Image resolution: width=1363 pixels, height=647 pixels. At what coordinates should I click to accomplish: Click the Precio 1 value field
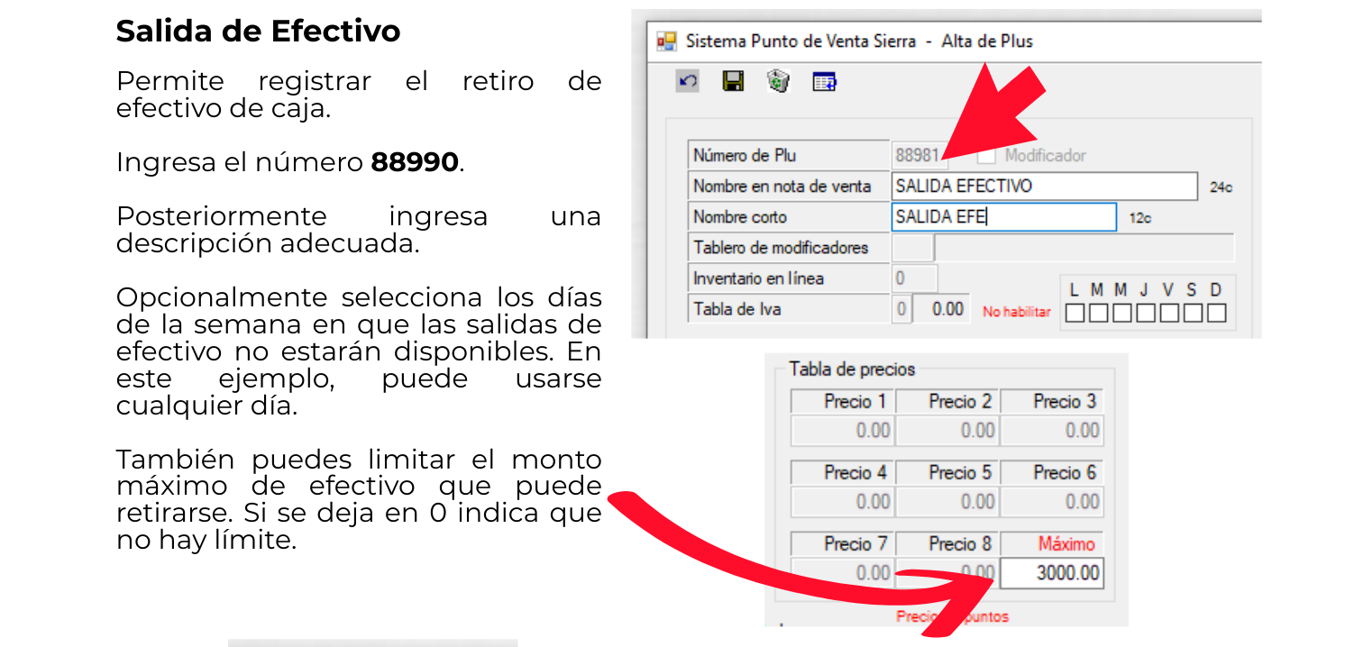pyautogui.click(x=842, y=431)
